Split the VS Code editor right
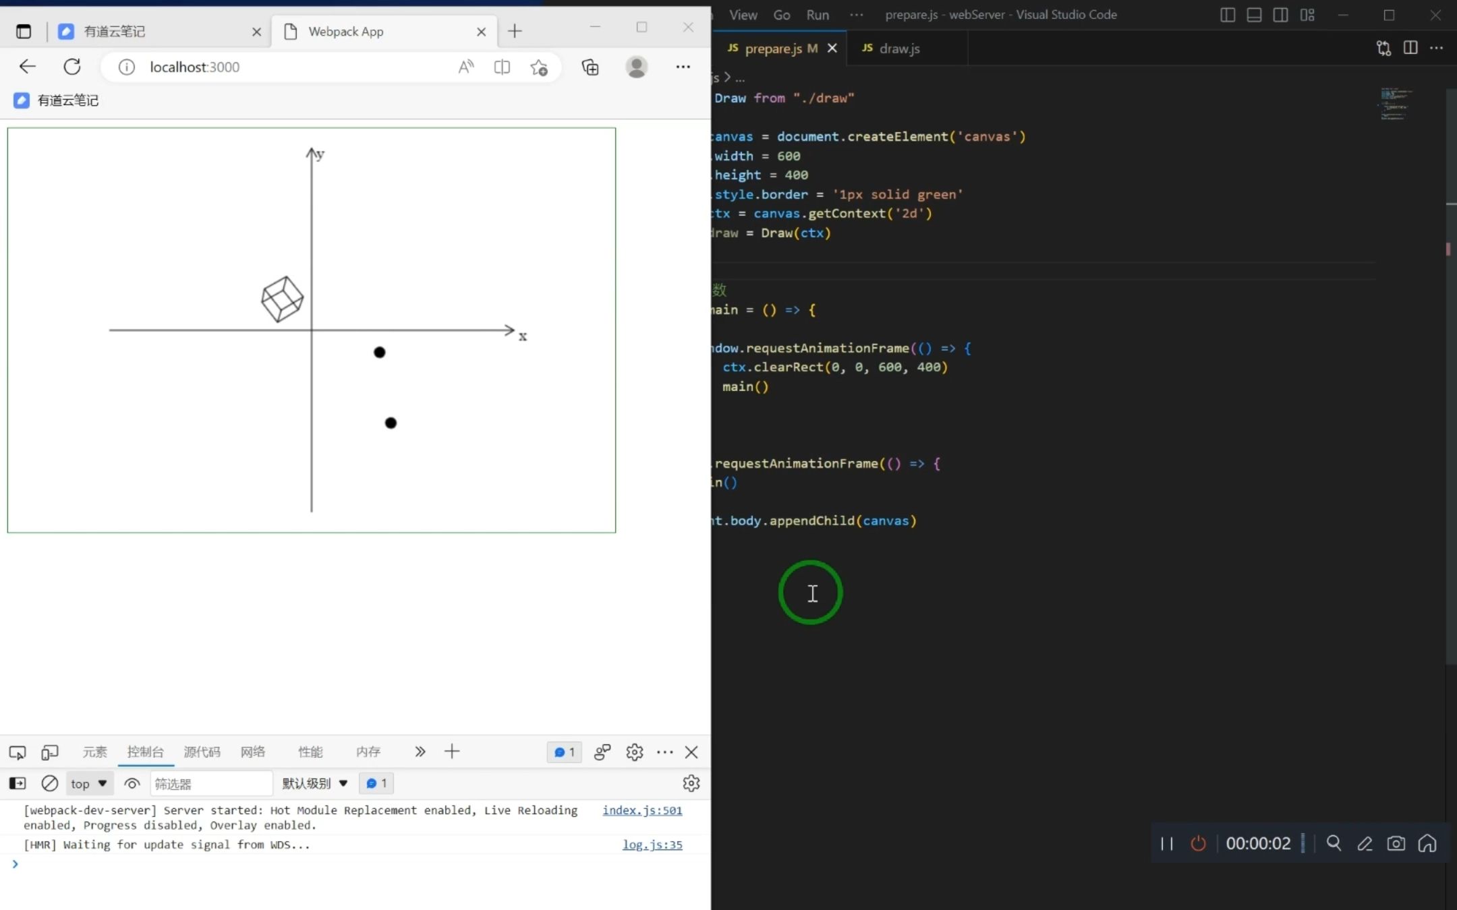The height and width of the screenshot is (910, 1457). click(1410, 48)
